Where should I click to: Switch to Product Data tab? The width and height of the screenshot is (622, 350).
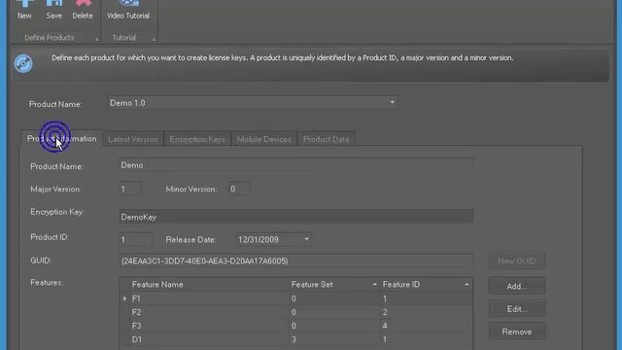[x=327, y=139]
